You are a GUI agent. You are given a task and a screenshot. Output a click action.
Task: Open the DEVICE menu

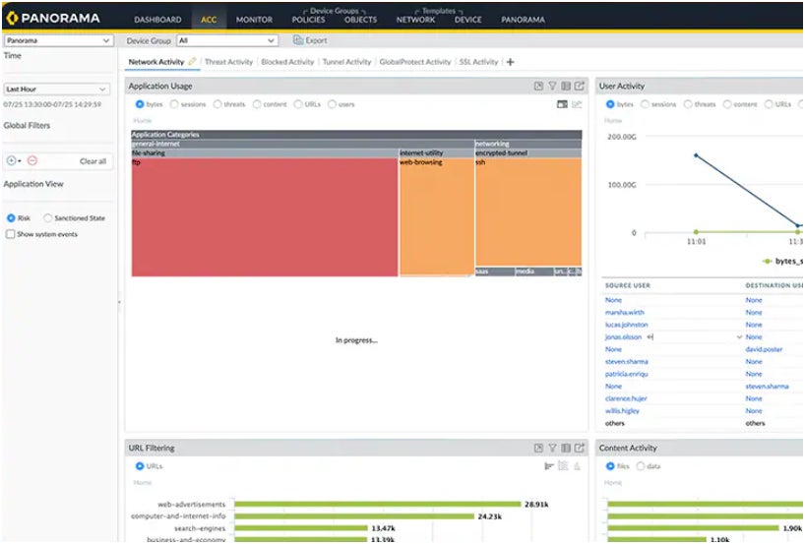click(467, 20)
